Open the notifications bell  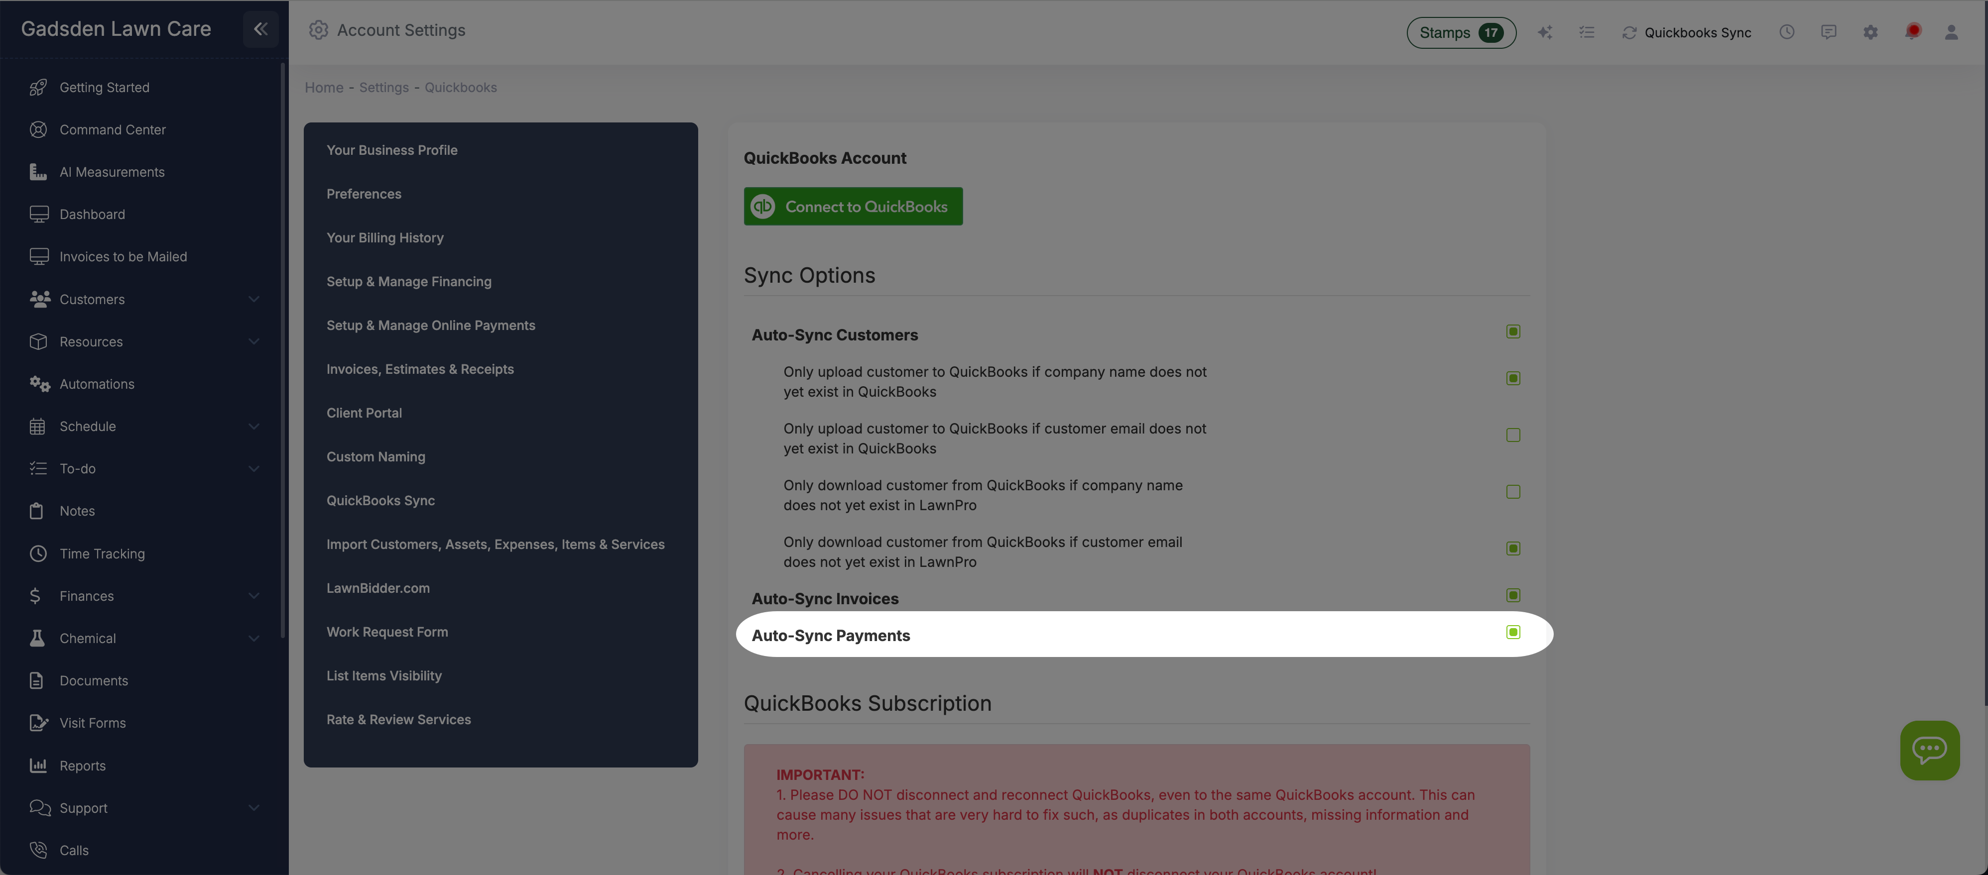click(x=1913, y=32)
